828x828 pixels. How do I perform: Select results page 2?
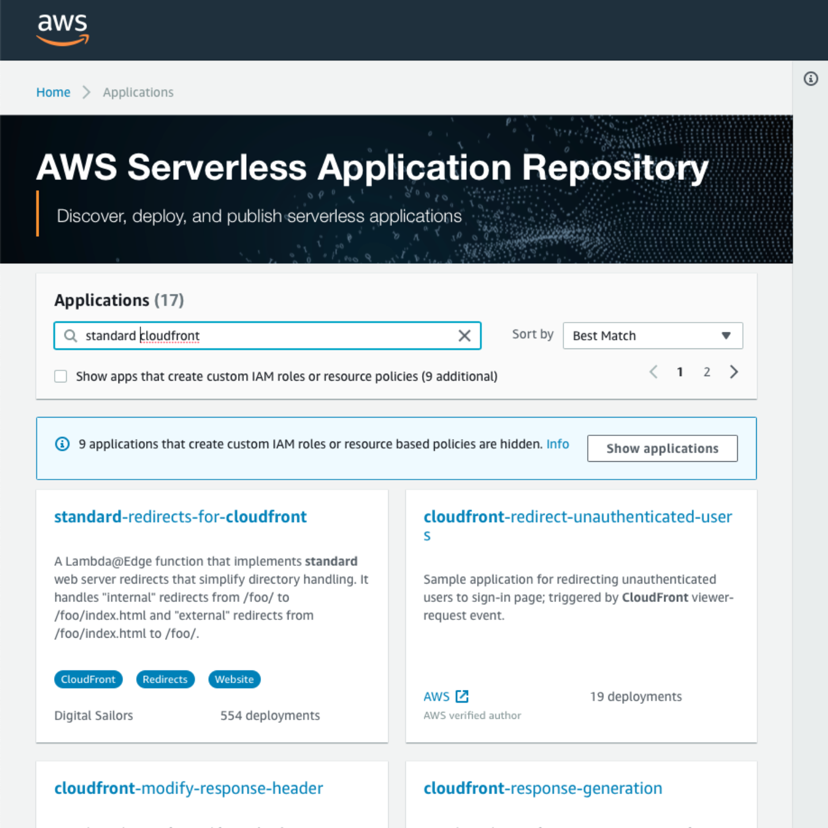(x=707, y=372)
